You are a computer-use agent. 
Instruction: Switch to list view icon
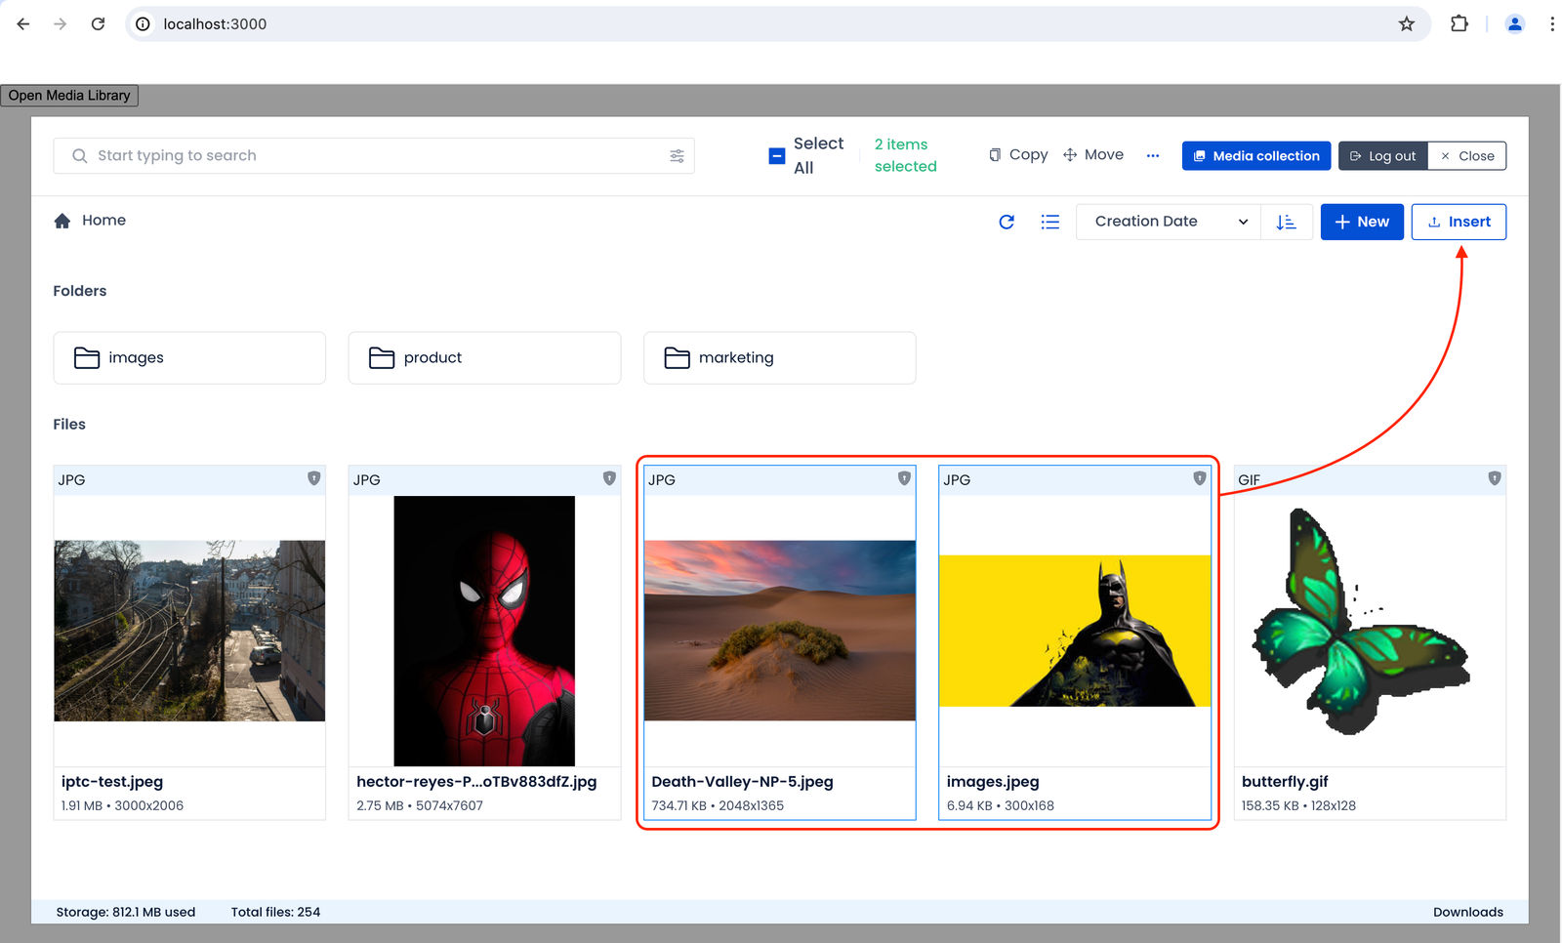(1049, 222)
